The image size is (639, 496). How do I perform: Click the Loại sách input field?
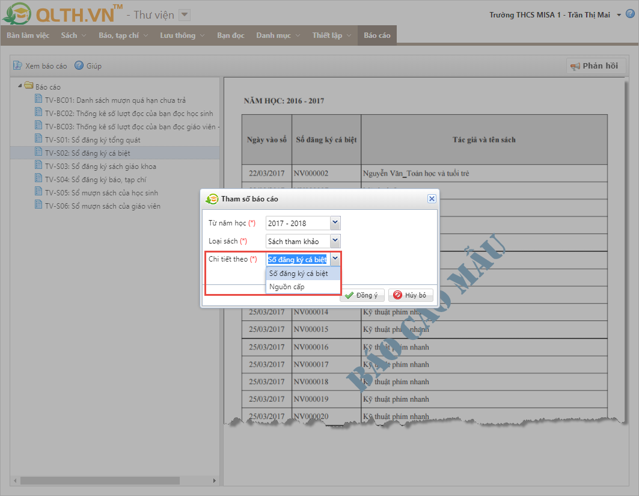(298, 241)
